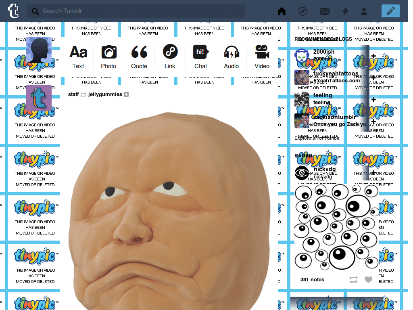Screen dimensions: 413x310
Task: Like the radar post with heart
Action: [369, 279]
